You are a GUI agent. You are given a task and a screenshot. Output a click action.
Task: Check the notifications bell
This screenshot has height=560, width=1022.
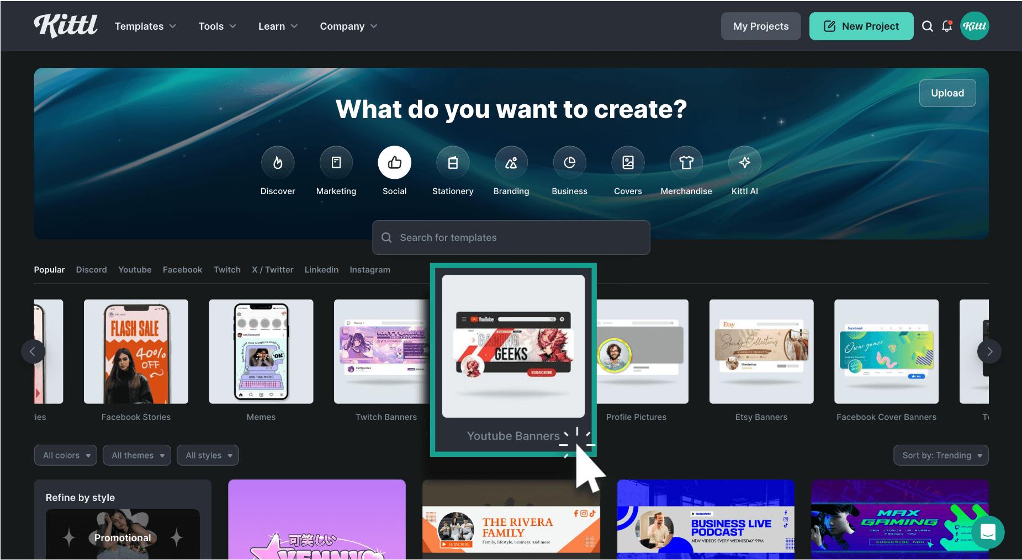[x=947, y=26]
